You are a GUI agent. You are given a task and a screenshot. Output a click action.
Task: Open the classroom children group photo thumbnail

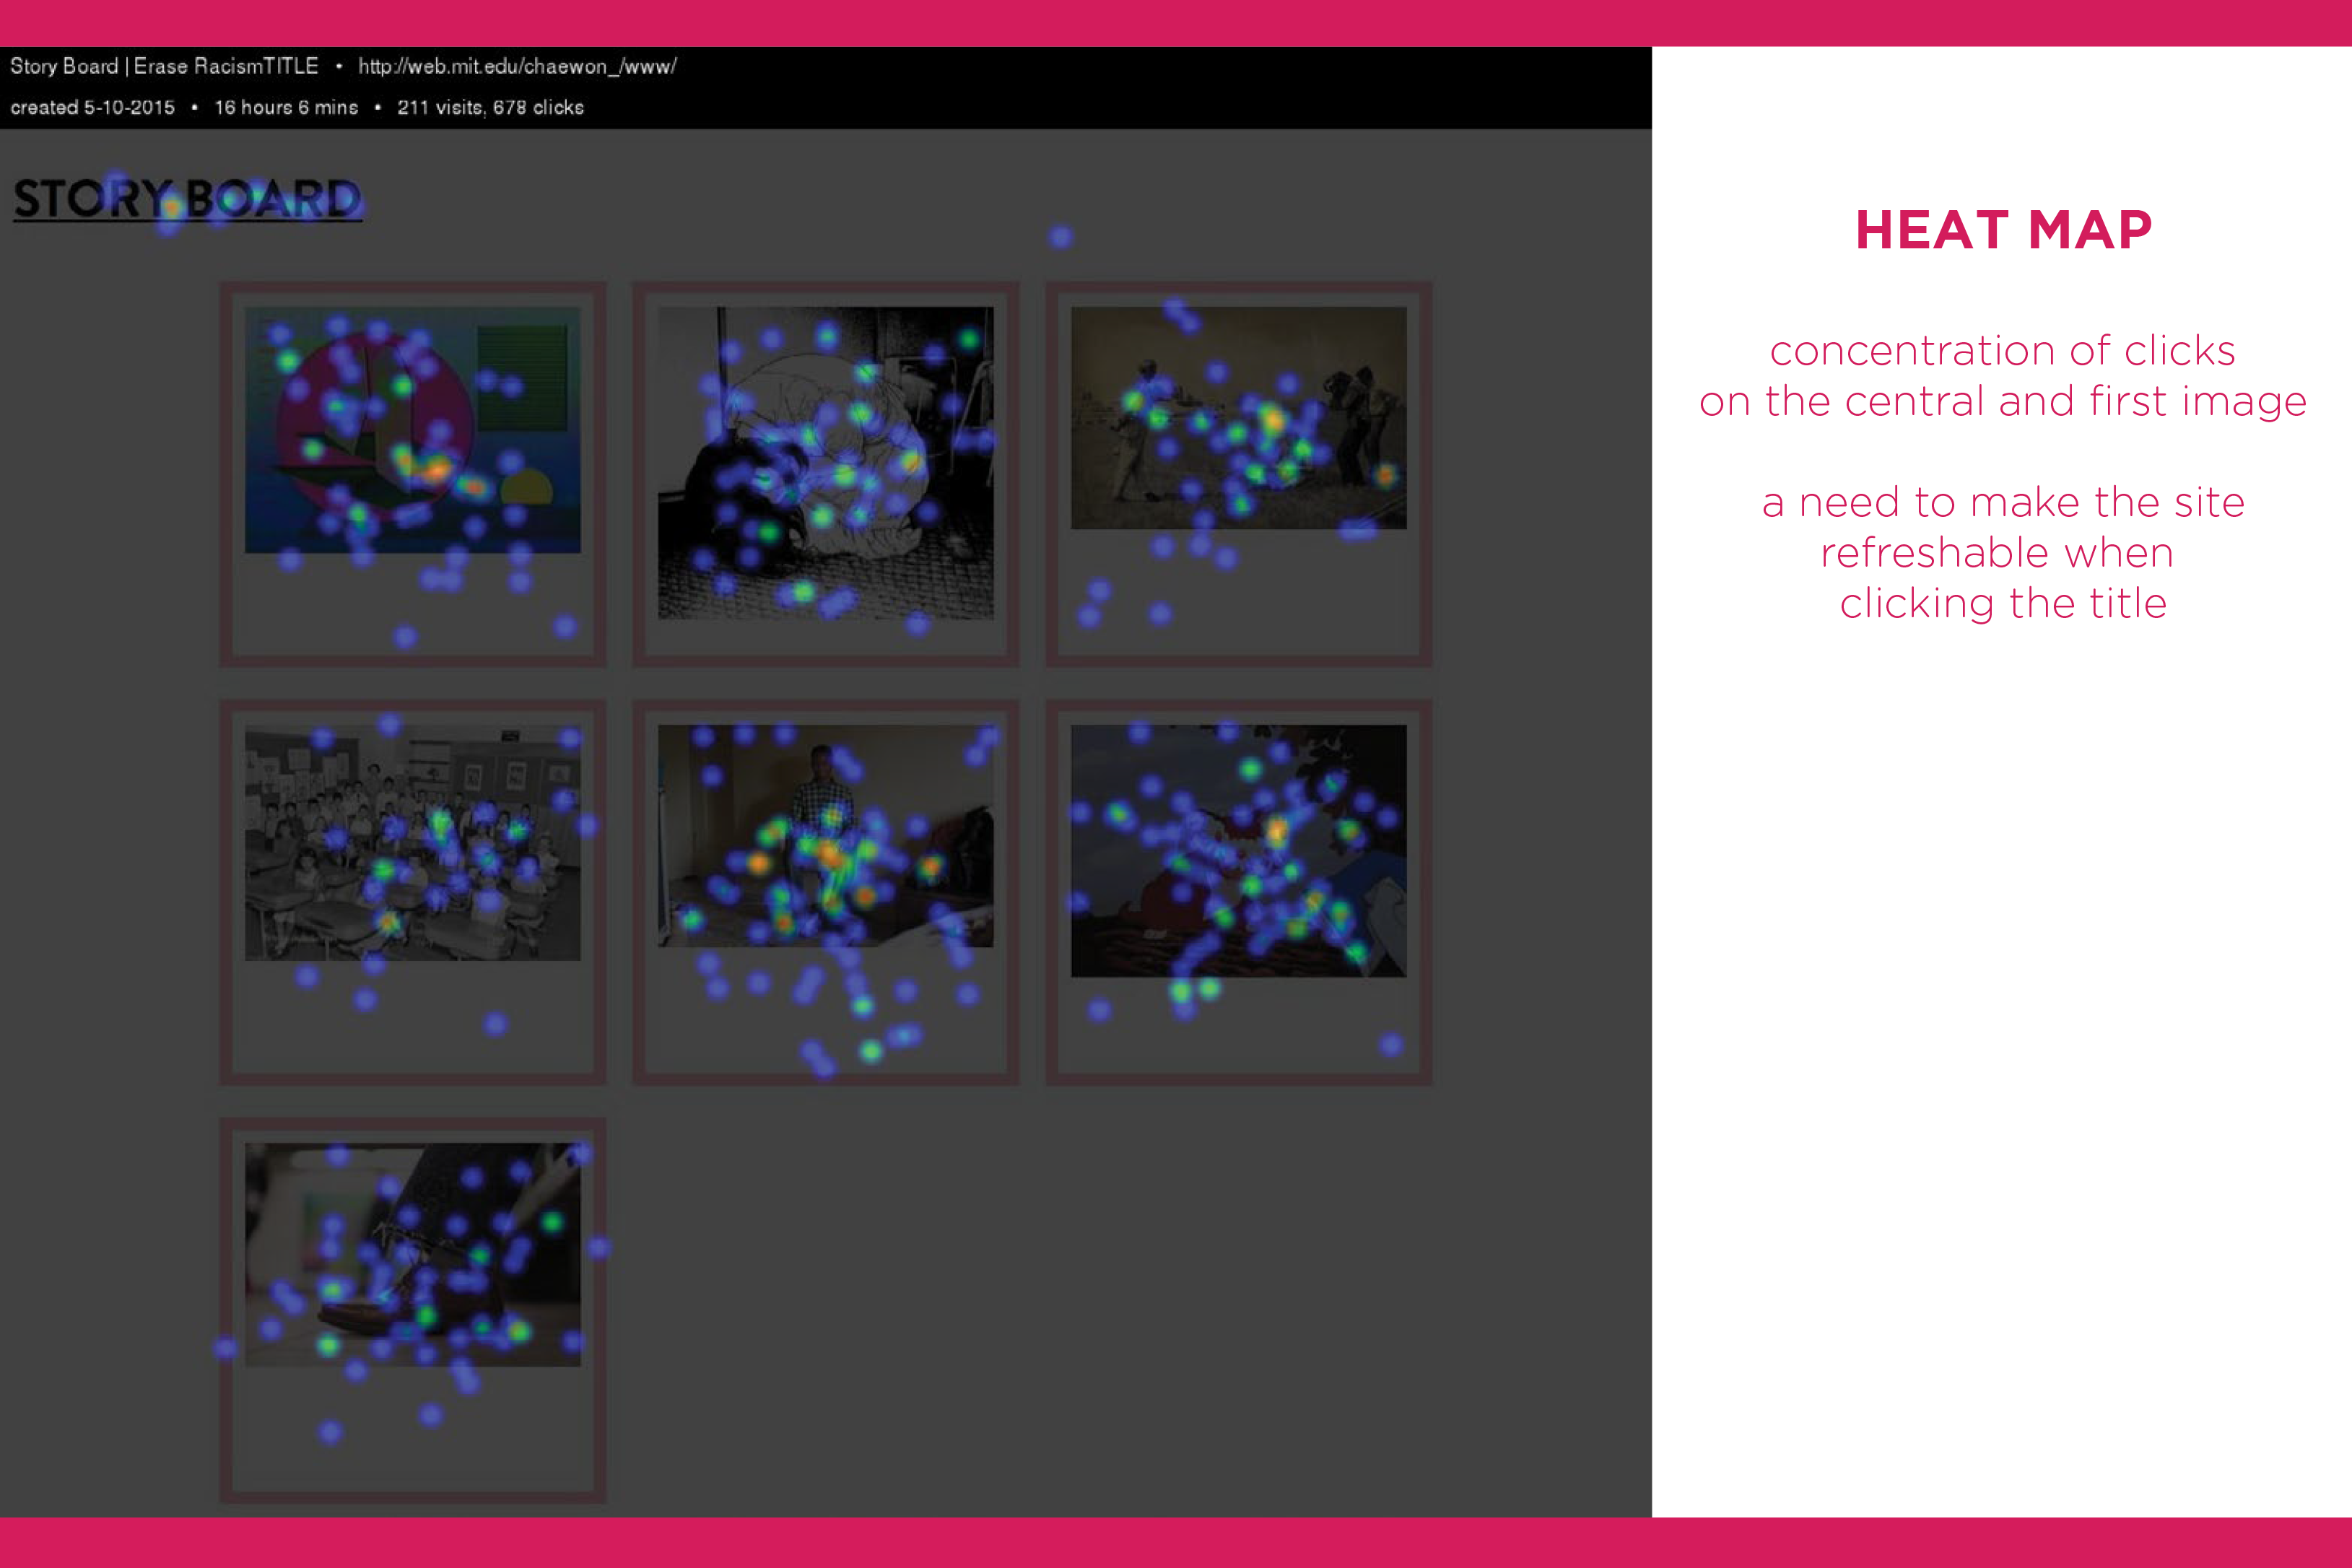pyautogui.click(x=412, y=842)
